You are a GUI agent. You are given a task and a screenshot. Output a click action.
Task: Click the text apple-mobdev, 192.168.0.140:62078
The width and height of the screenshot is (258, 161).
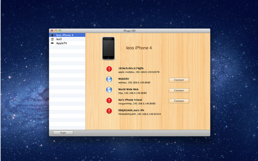(x=139, y=72)
